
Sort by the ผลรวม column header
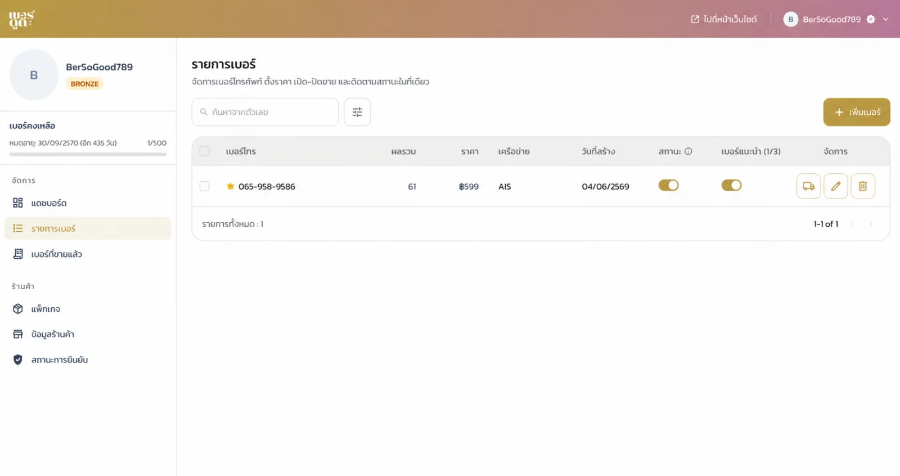(403, 151)
